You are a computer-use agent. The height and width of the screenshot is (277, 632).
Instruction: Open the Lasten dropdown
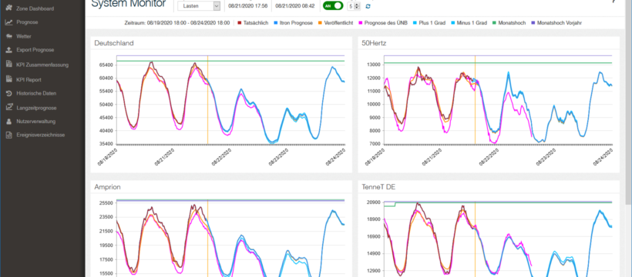pyautogui.click(x=199, y=6)
